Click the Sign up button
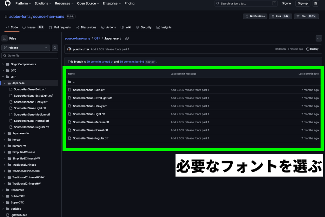The height and width of the screenshot is (217, 325). click(x=303, y=3)
